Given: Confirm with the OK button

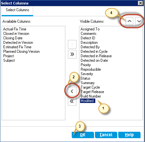Looking at the screenshot, I should coord(83,135).
